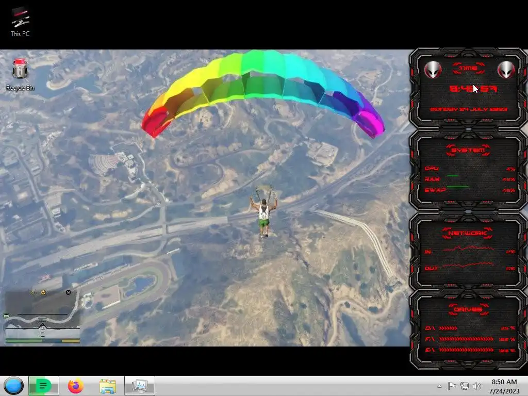The height and width of the screenshot is (396, 528).
Task: Open the green notes app in taskbar
Action: [43, 386]
